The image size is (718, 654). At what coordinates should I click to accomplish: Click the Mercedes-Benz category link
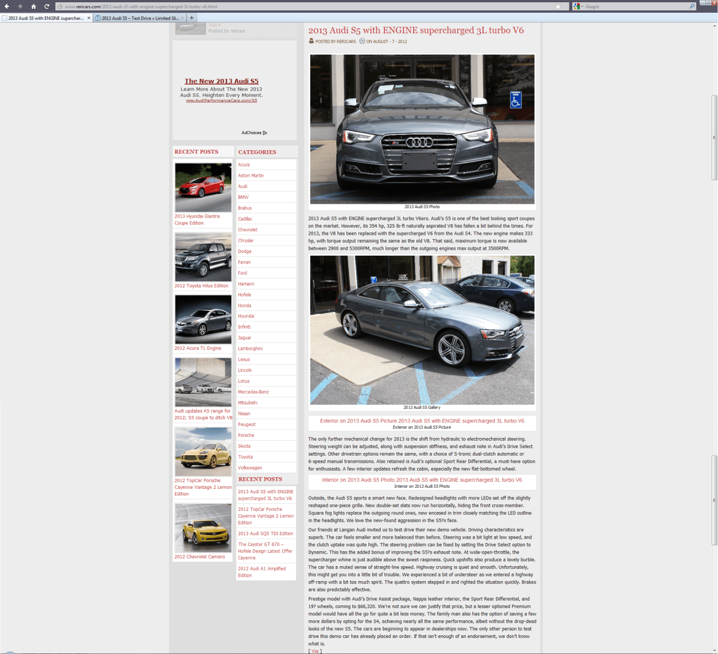point(253,392)
